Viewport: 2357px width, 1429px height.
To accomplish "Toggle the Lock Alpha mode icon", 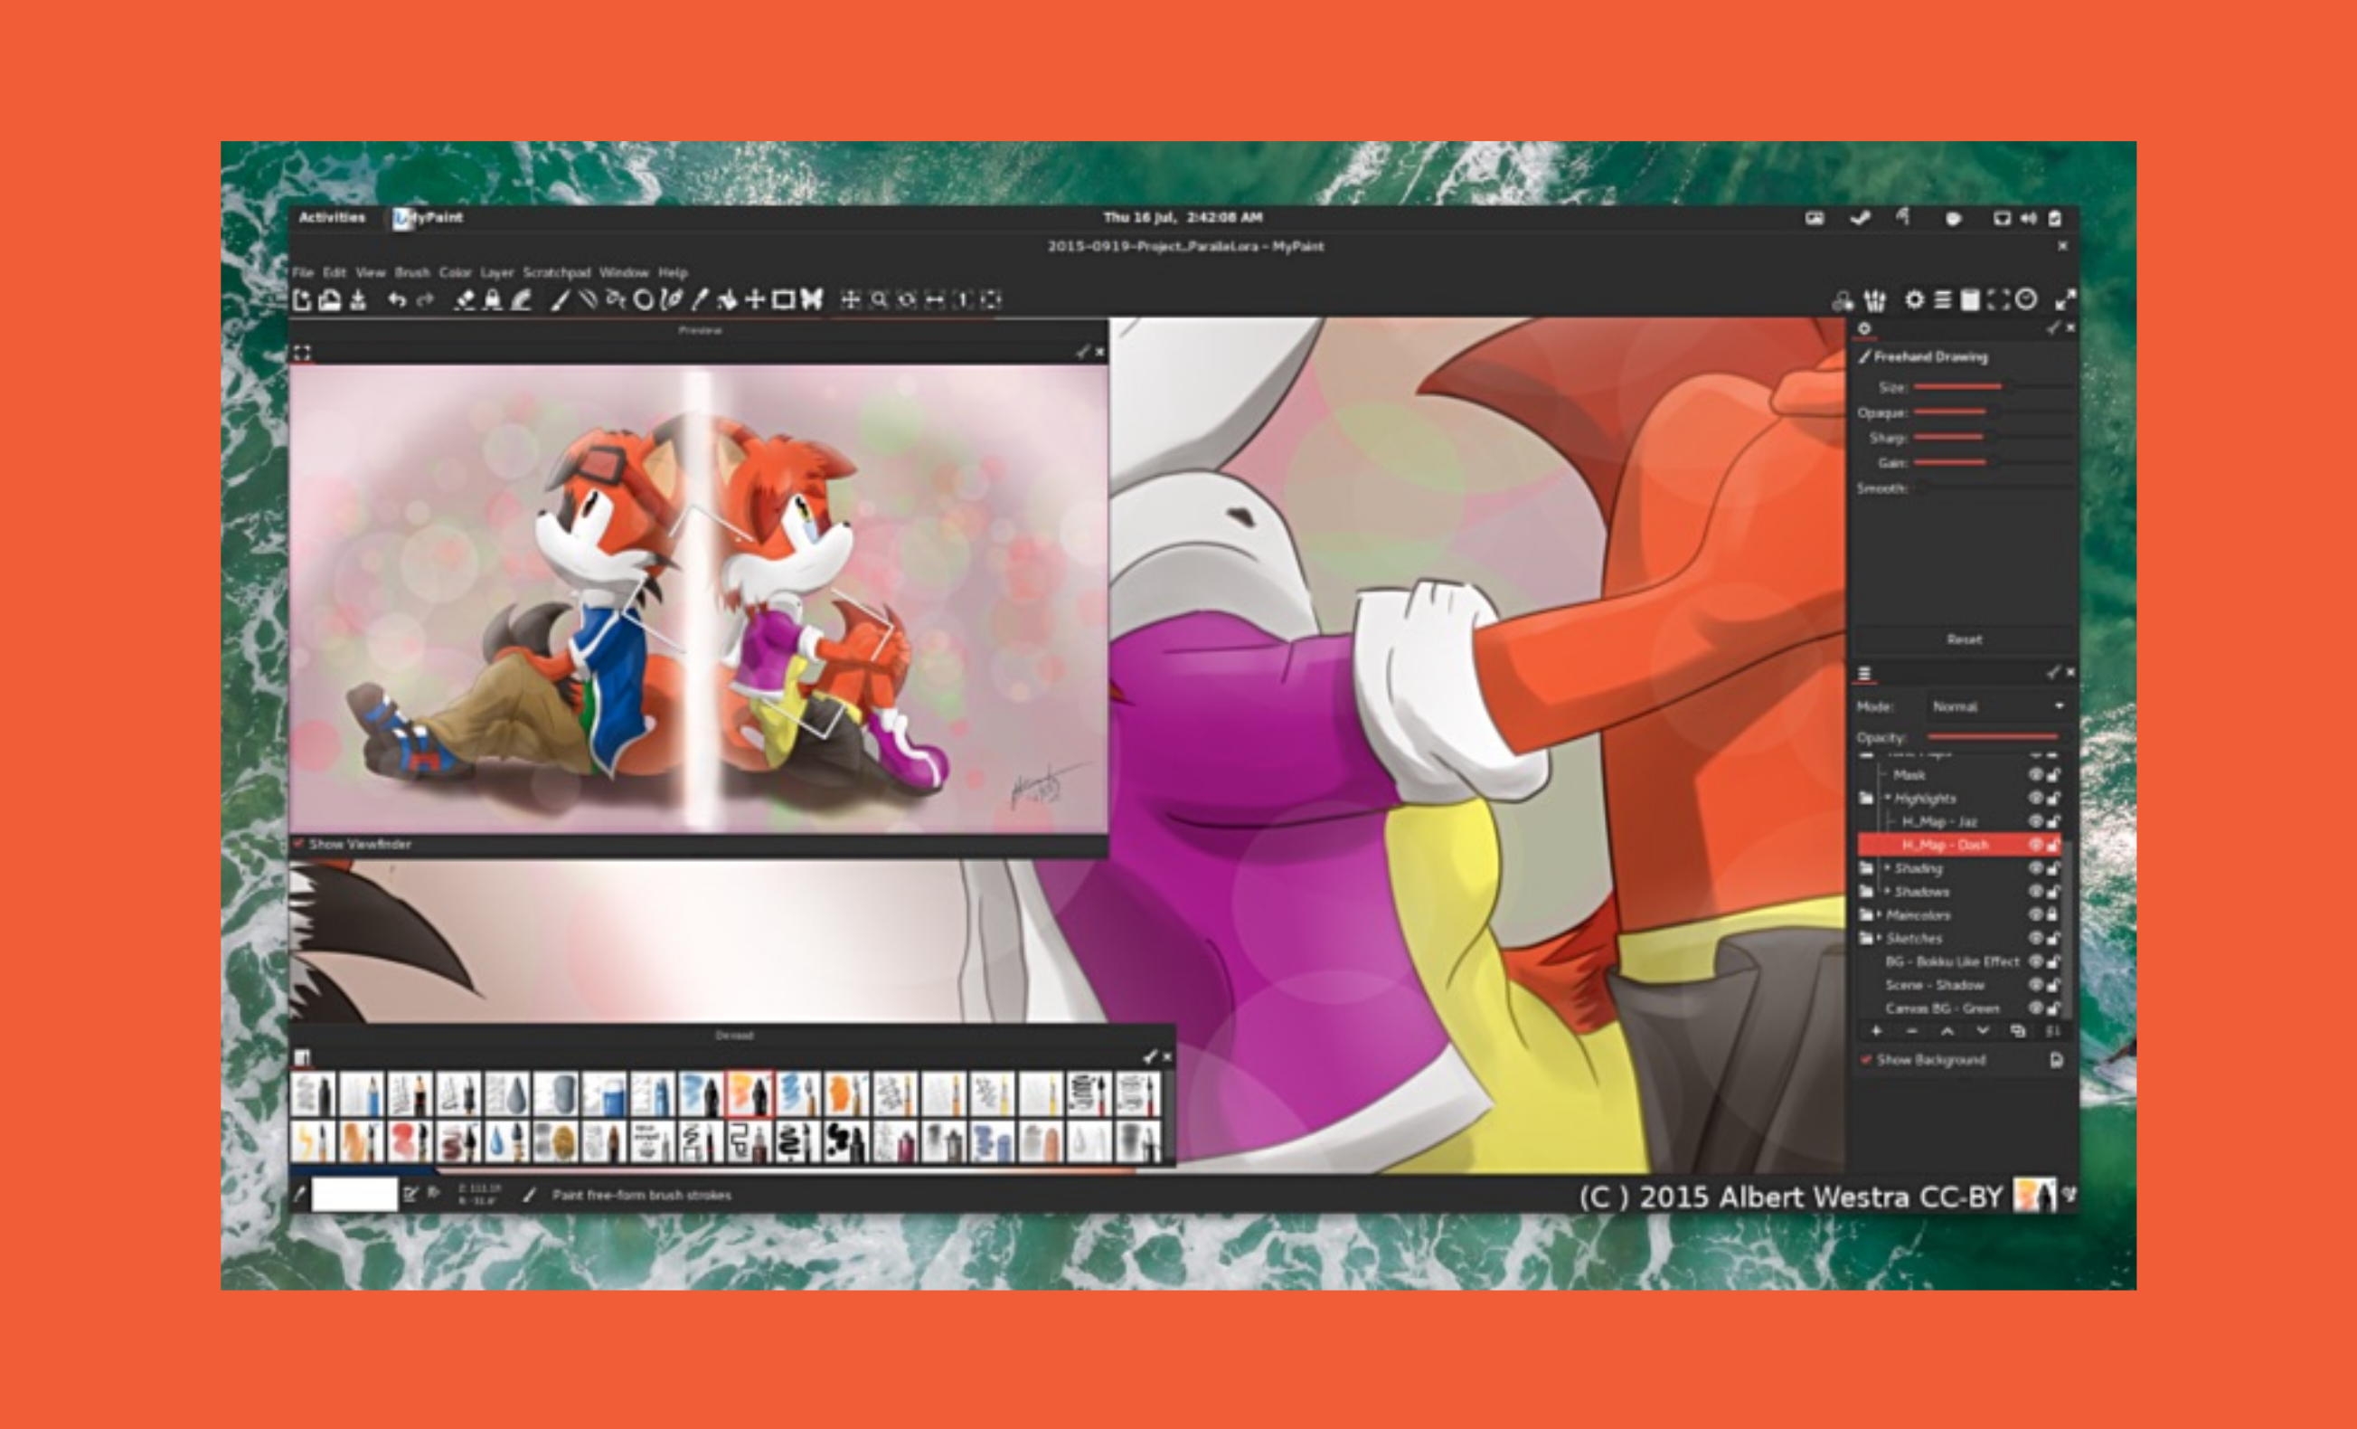I will 493,299.
